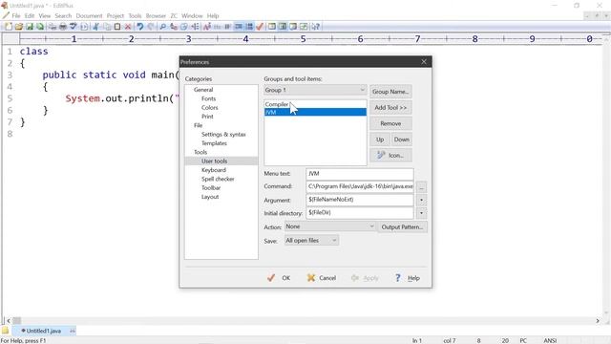Viewport: 611px width, 344px height.
Task: Select the Spell checker category
Action: [x=218, y=179]
